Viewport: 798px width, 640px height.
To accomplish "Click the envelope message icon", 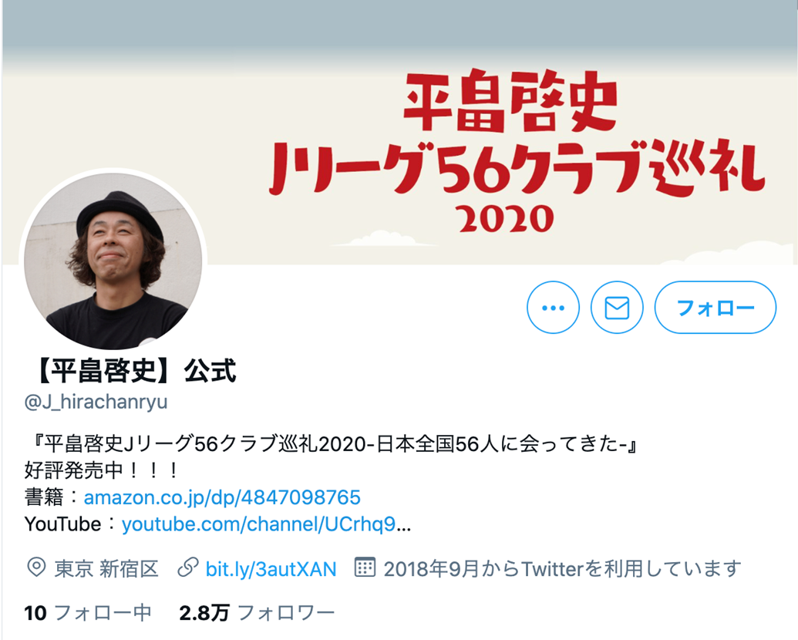I will 617,308.
